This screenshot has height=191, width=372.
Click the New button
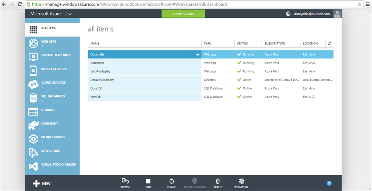tap(42, 183)
